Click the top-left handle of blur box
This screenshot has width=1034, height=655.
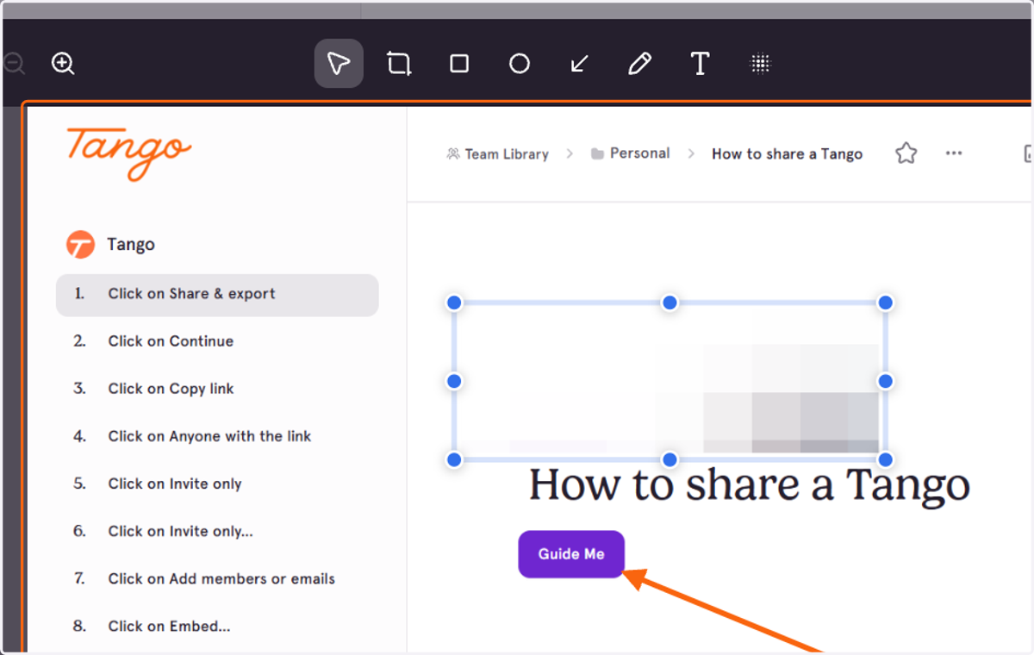pyautogui.click(x=454, y=303)
